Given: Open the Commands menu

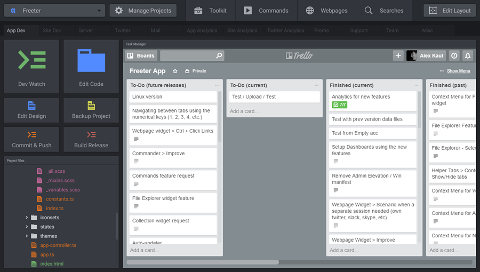Looking at the screenshot, I should [x=266, y=11].
